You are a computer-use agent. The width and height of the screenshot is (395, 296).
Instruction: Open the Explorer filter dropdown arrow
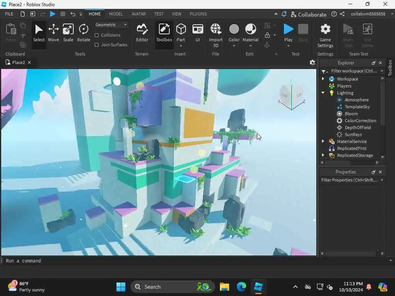click(382, 71)
